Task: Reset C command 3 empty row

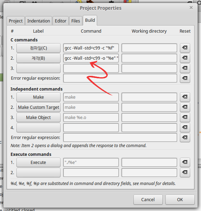Action: point(185,68)
